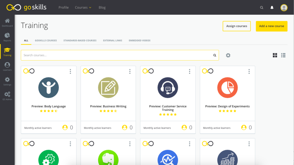The width and height of the screenshot is (294, 165).
Task: Select the ALL tab
Action: pos(26,41)
